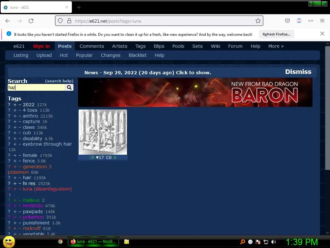Click the tray magnifier search icon
Image resolution: width=330 pixels, height=248 pixels.
243,242
